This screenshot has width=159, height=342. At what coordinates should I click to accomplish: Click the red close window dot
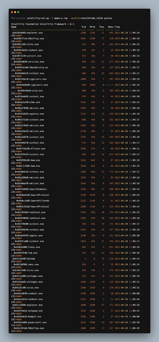tap(12, 12)
